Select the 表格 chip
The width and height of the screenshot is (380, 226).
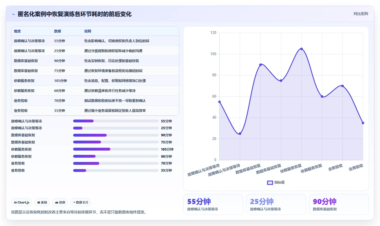click(42, 202)
